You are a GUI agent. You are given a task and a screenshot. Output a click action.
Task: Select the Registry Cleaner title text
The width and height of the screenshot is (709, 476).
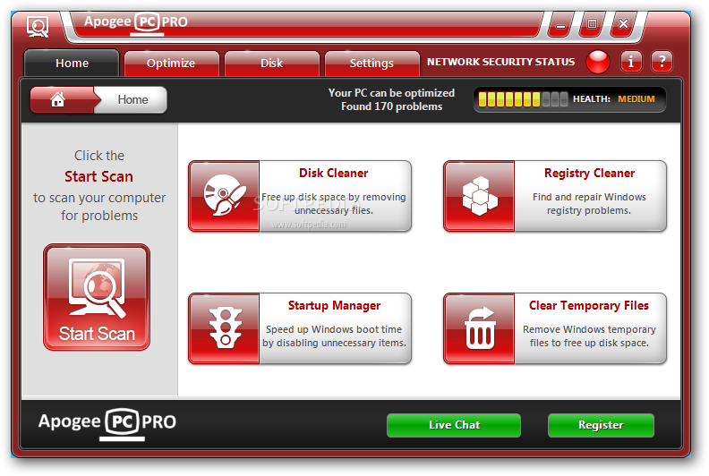pyautogui.click(x=589, y=174)
